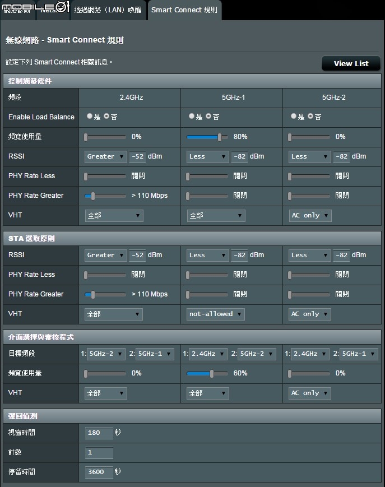Open trigger VHT 全部 dropdown for 5GHz-1
385x487 pixels.
pos(216,216)
